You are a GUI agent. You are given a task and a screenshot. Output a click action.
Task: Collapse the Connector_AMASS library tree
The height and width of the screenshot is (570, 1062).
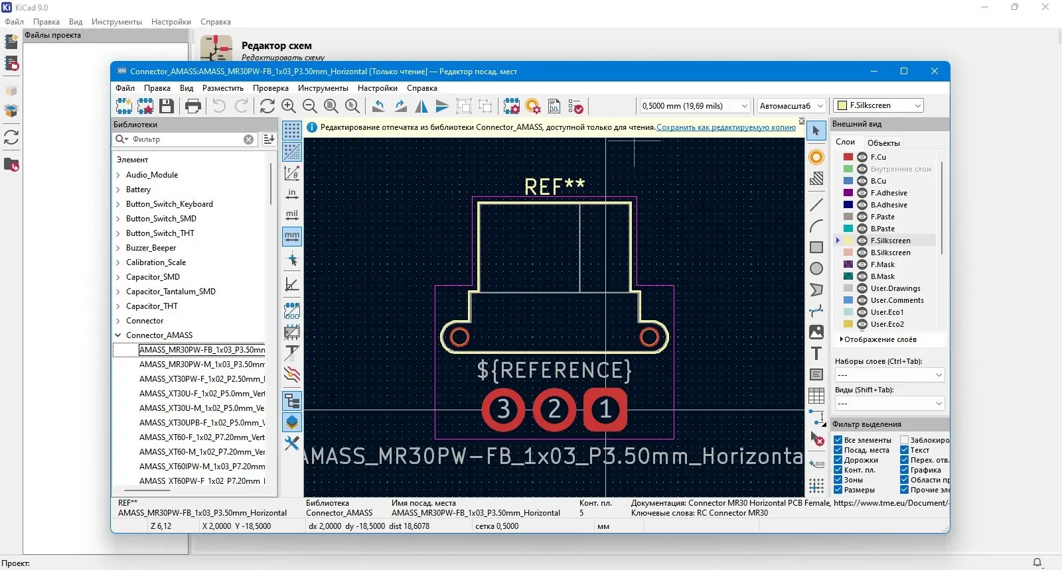[x=118, y=335]
